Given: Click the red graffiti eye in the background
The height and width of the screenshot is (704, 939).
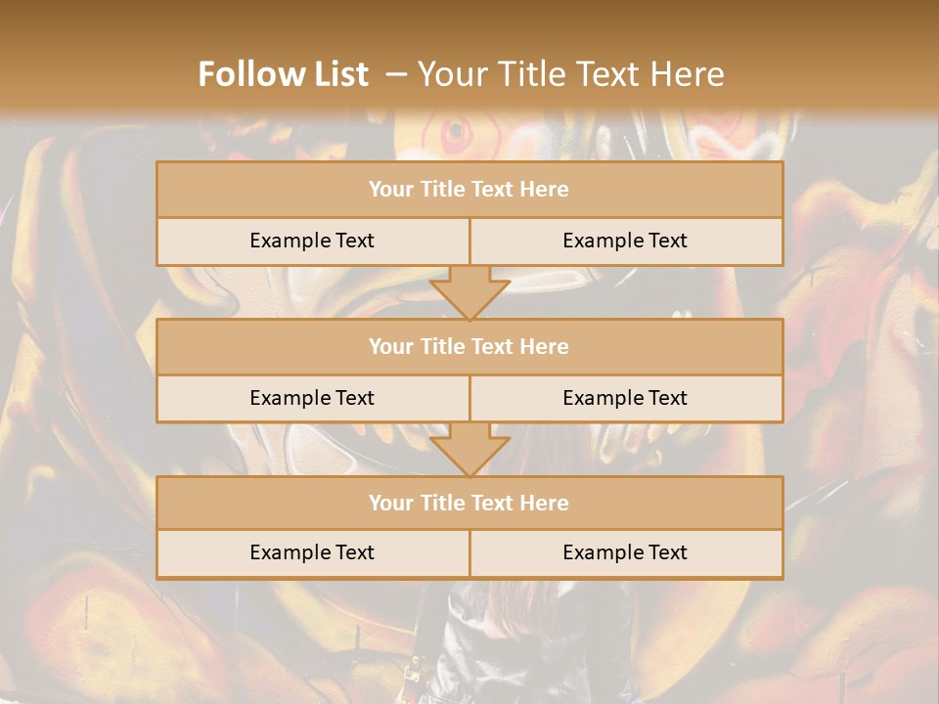Looking at the screenshot, I should tap(454, 132).
